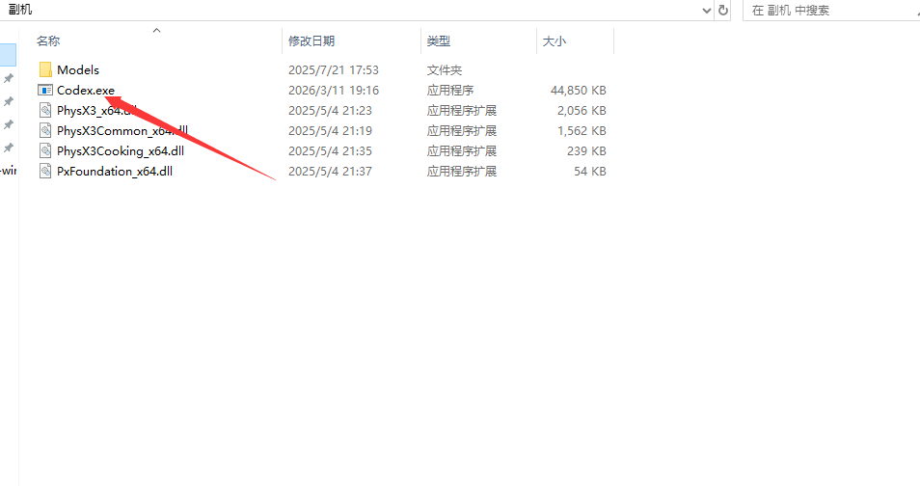920x486 pixels.
Task: Click the topmost pin icon in left sidebar
Action: 9,78
